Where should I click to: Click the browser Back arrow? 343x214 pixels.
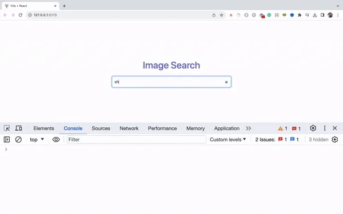(x=5, y=15)
